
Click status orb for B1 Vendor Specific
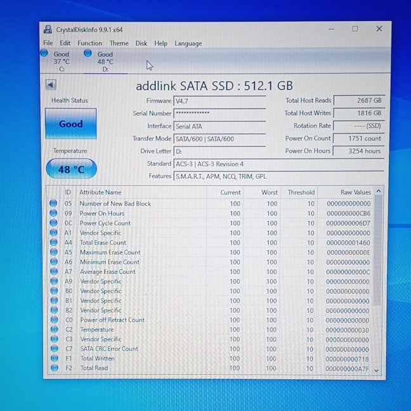54,301
